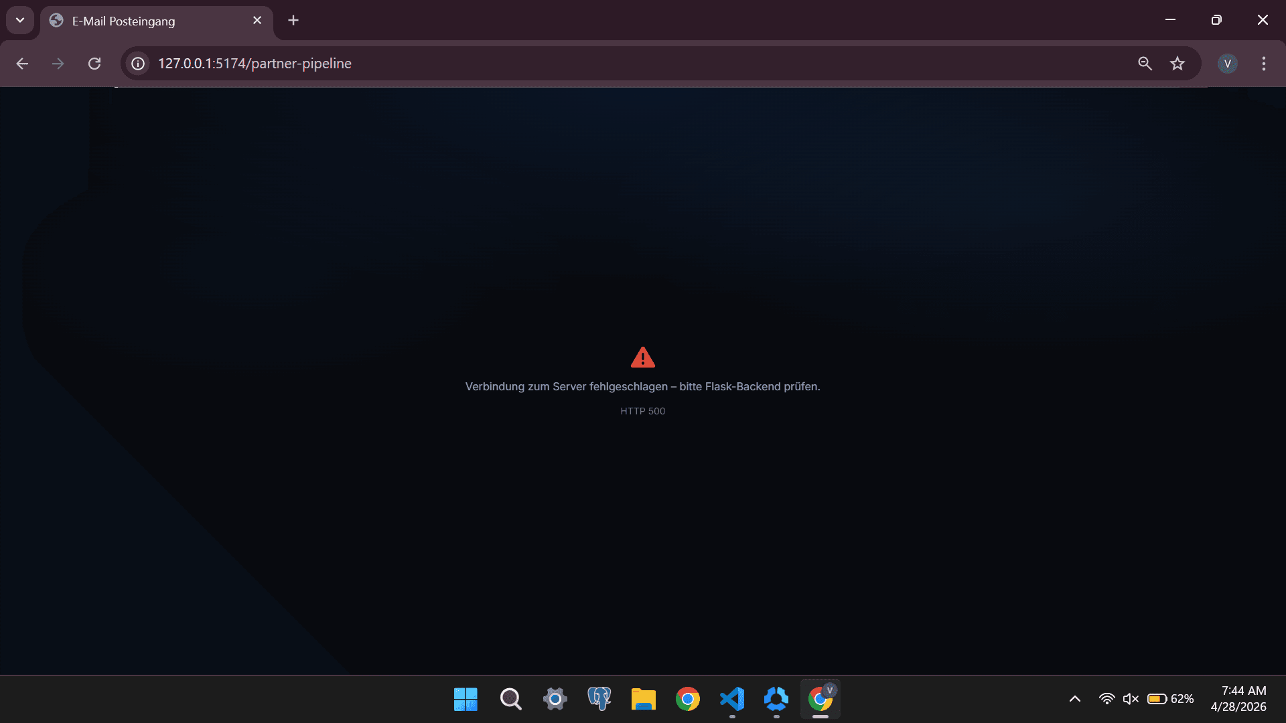Open the Chrome three-dot menu
1286x723 pixels.
pos(1264,64)
